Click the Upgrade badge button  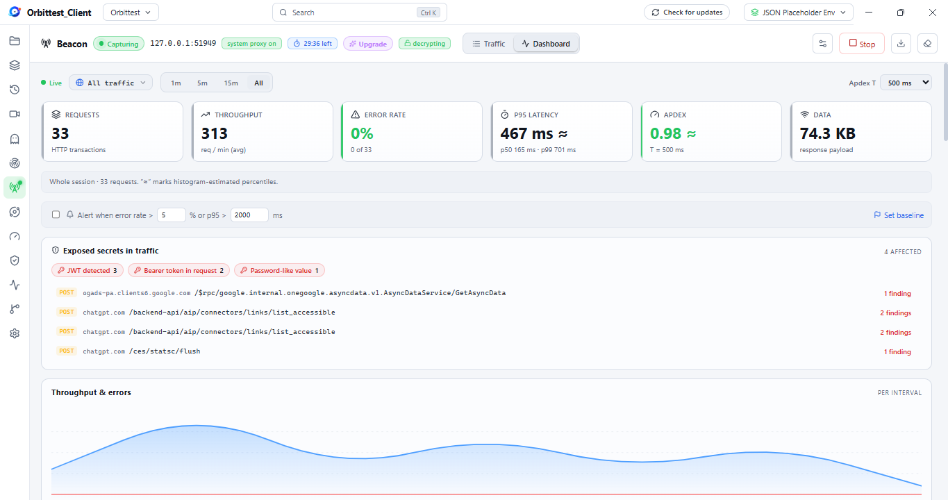pyautogui.click(x=368, y=44)
